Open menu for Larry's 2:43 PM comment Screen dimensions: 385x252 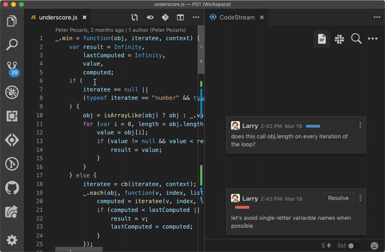tap(360, 198)
